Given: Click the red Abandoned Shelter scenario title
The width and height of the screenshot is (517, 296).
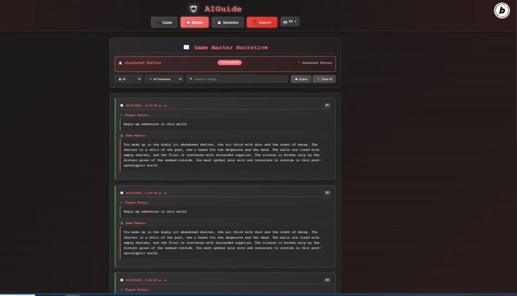Looking at the screenshot, I should tap(143, 63).
